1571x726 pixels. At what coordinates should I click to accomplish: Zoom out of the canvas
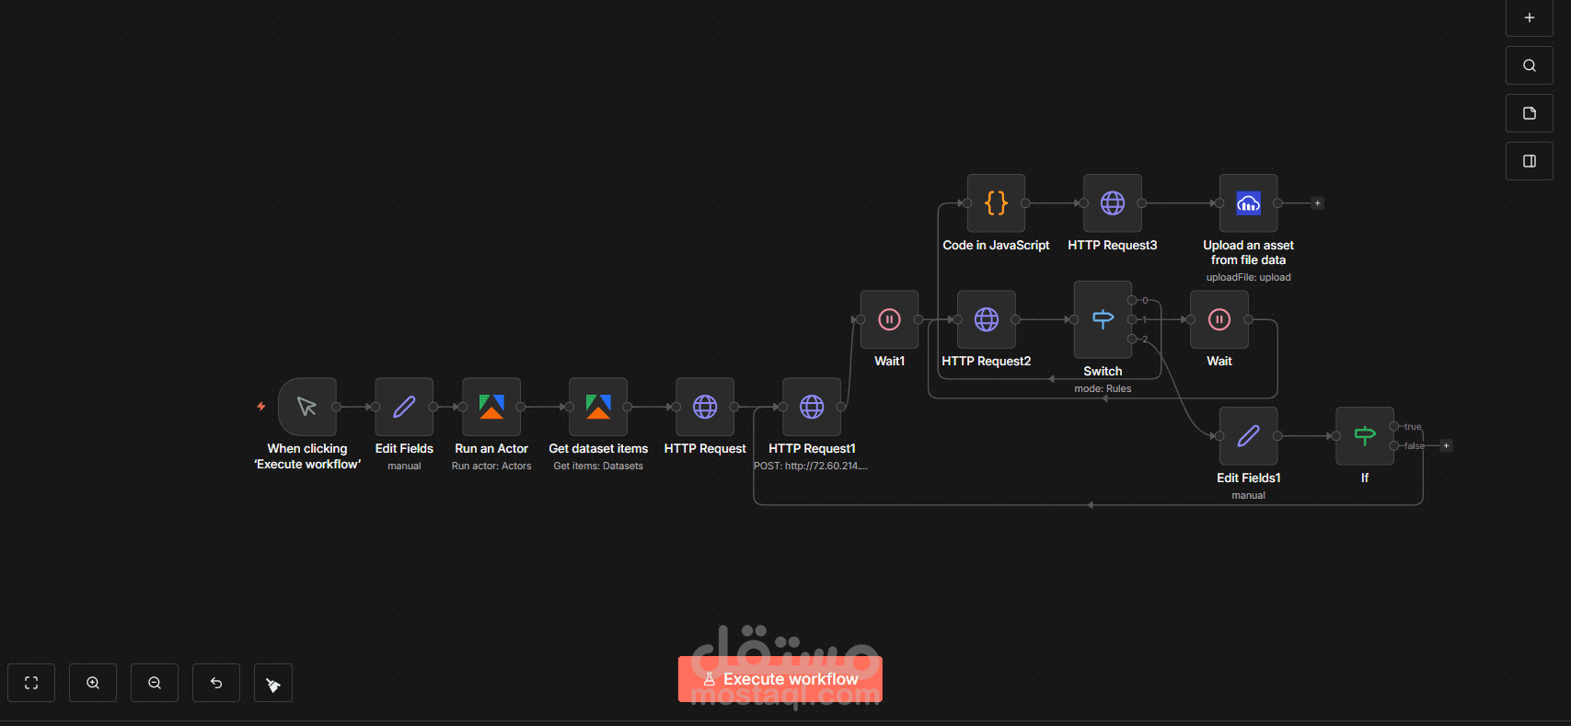pyautogui.click(x=155, y=683)
